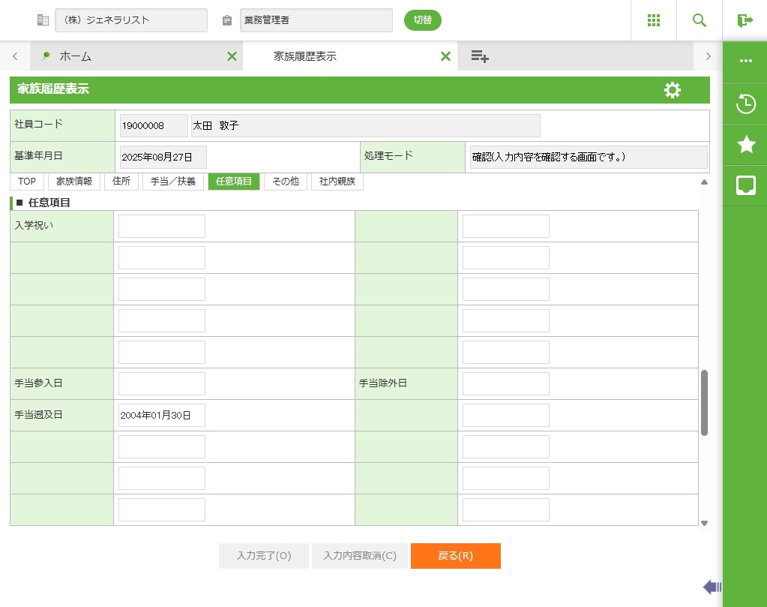767x607 pixels.
Task: Switch to the 家族情報 tab
Action: (74, 182)
